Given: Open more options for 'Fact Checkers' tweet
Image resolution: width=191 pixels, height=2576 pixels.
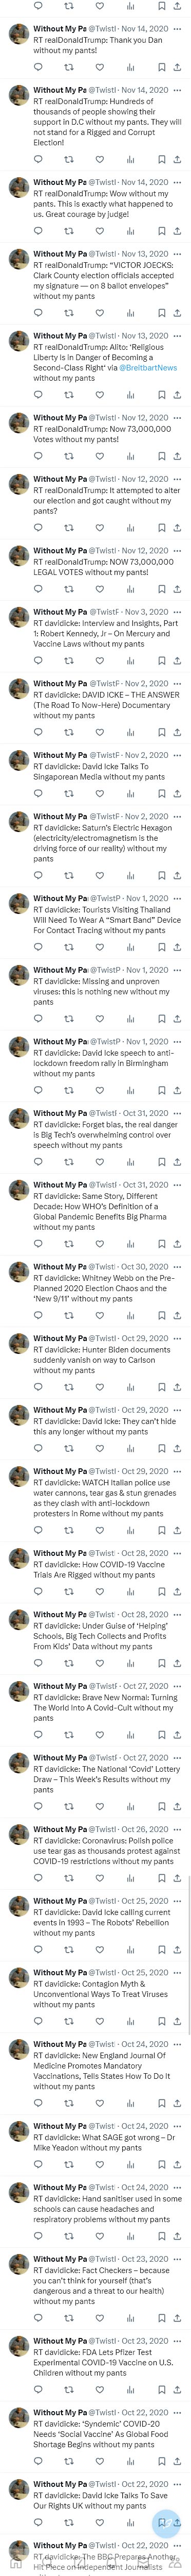Looking at the screenshot, I should click(177, 2258).
